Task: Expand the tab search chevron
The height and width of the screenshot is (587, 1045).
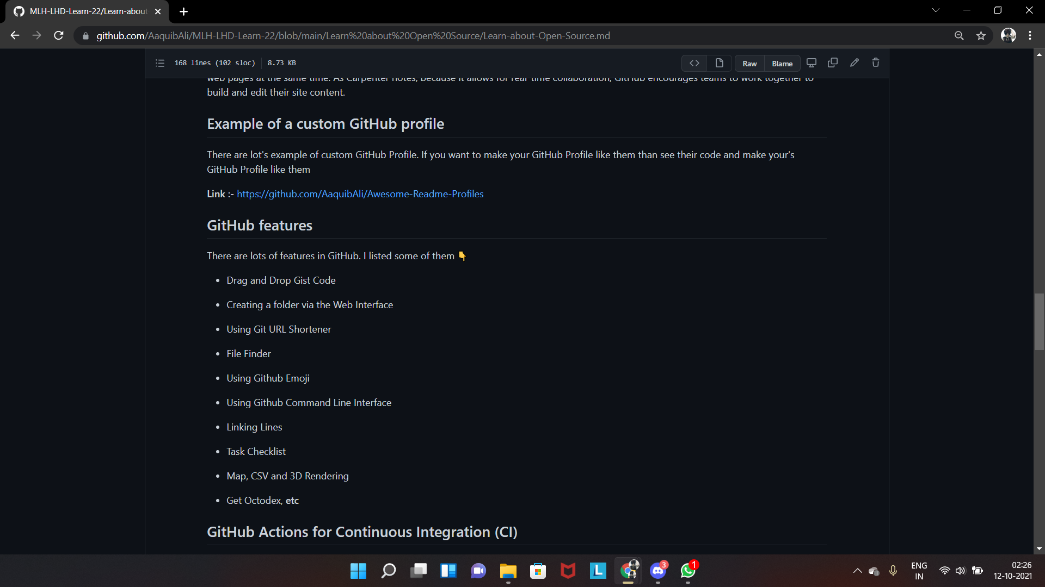Action: click(936, 10)
